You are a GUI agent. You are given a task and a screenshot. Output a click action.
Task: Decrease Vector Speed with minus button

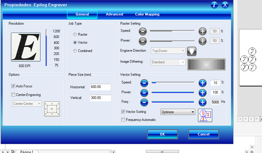[144, 83]
